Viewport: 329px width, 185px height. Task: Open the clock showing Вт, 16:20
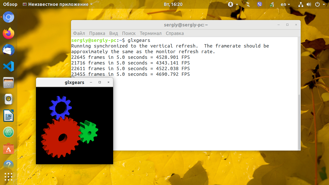tap(173, 4)
